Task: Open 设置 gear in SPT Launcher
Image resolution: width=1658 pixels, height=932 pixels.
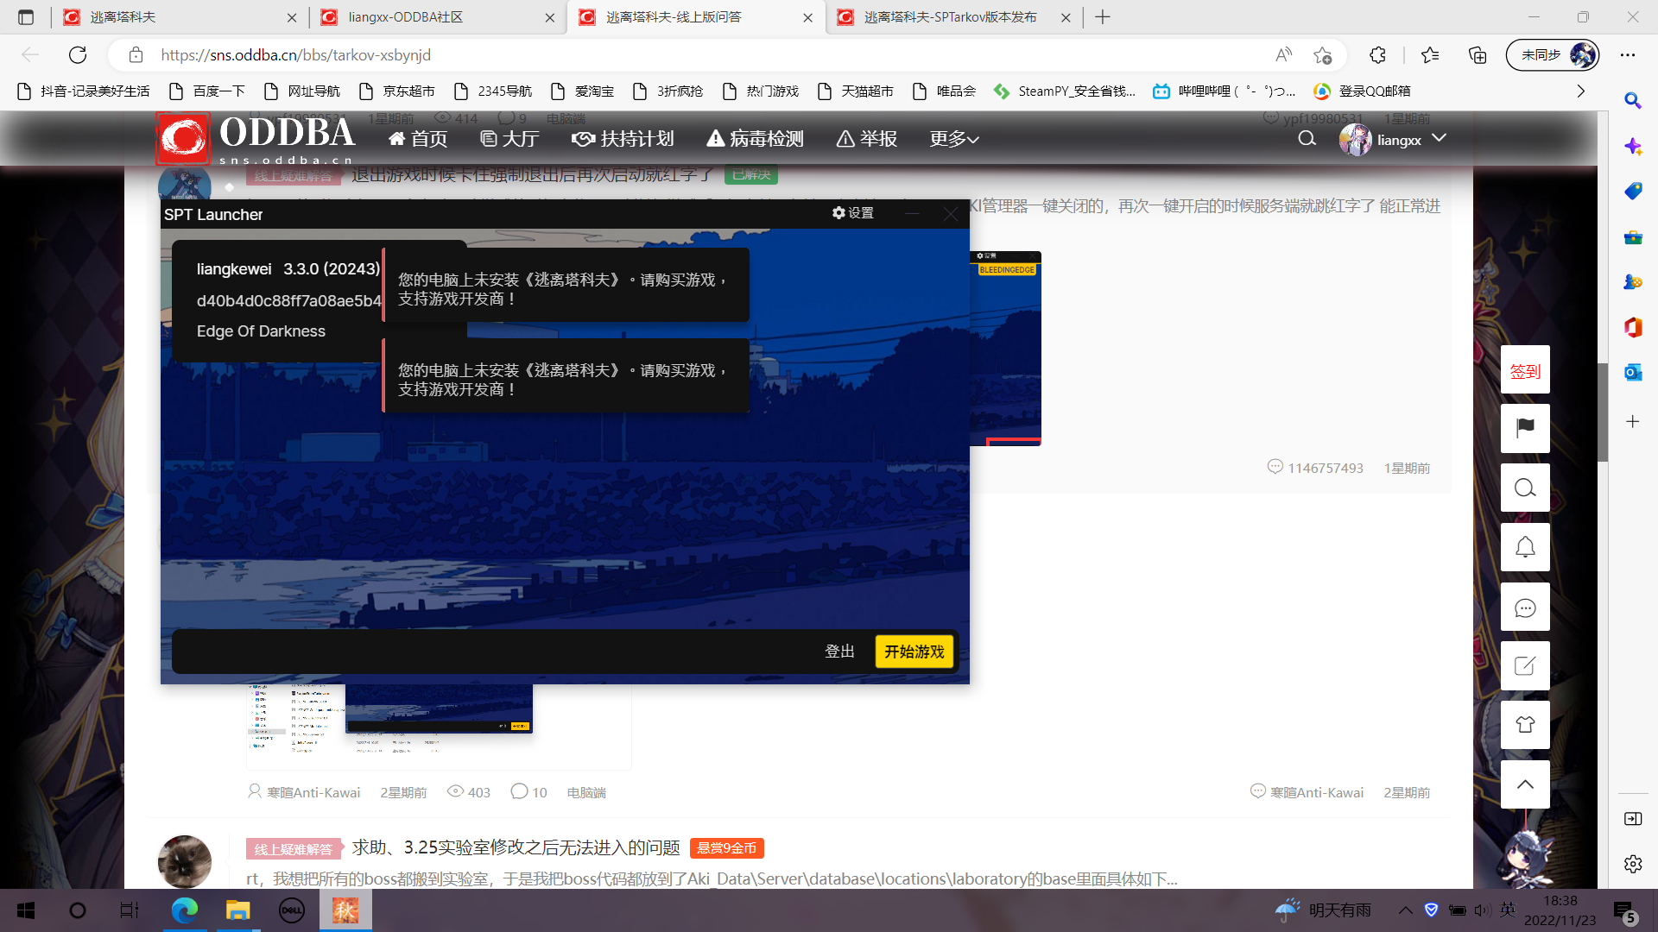Action: [x=853, y=213]
